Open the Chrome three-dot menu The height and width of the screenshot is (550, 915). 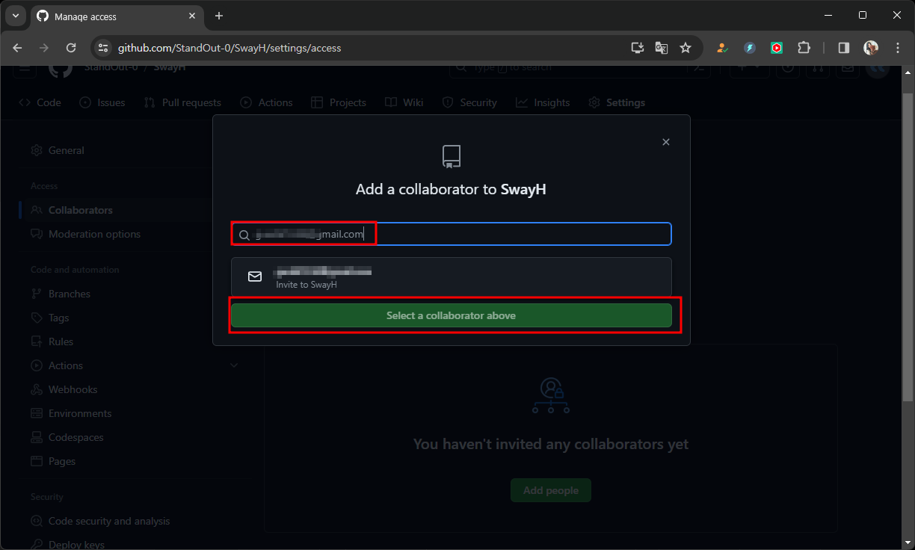898,48
